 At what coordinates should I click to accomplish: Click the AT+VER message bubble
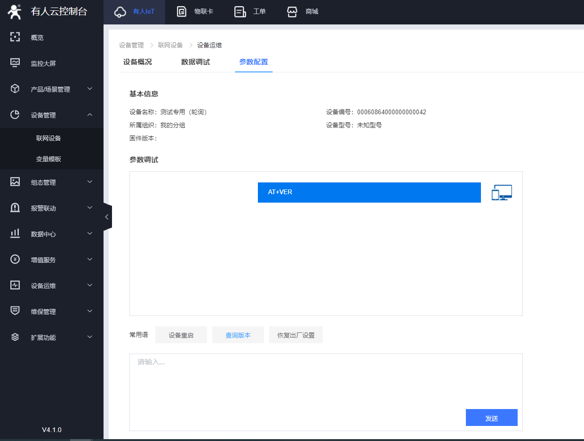click(x=369, y=192)
